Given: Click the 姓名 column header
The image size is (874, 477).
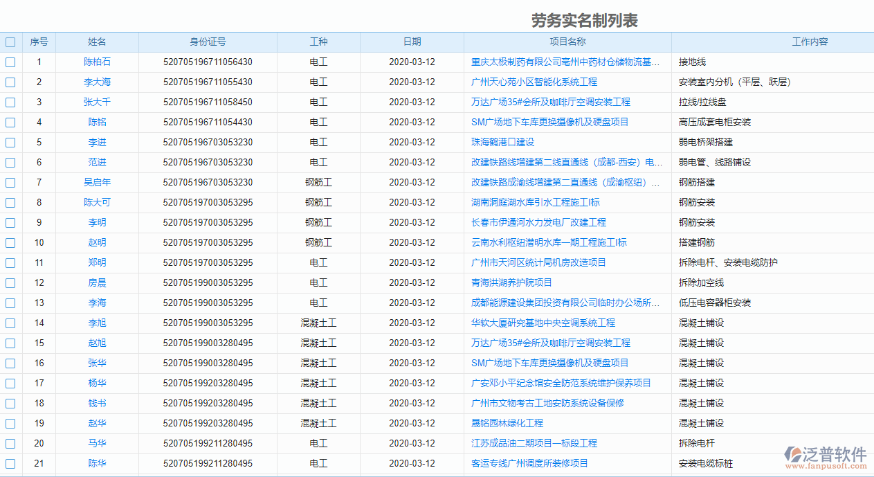Looking at the screenshot, I should 97,42.
